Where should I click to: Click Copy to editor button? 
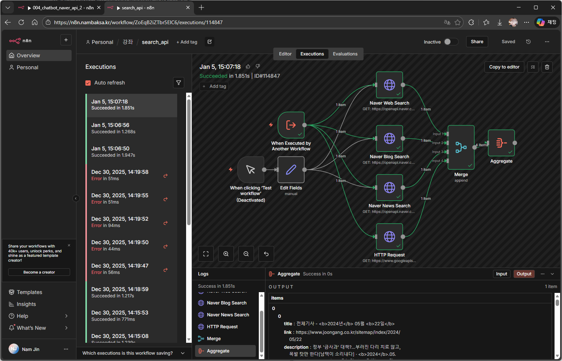click(x=504, y=67)
